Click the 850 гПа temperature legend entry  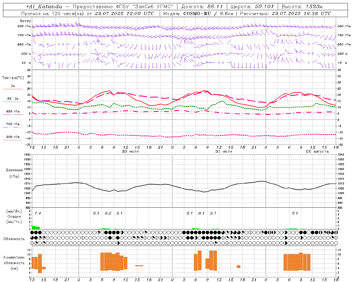[13, 112]
